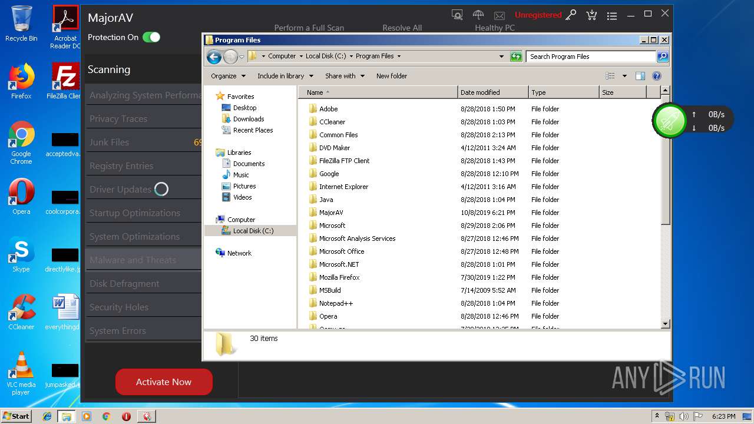Select Registry Entries in MajorAV scan list
Image resolution: width=754 pixels, height=424 pixels.
(x=143, y=165)
